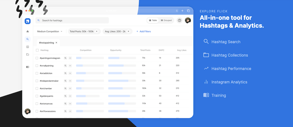Open Hashtag Search link
293x127 pixels.
222,42
